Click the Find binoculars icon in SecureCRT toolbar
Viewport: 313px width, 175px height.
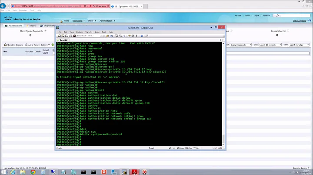pos(112,36)
